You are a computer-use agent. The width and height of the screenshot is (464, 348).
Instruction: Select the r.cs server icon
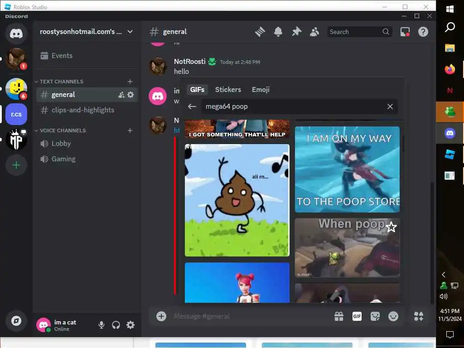[16, 114]
